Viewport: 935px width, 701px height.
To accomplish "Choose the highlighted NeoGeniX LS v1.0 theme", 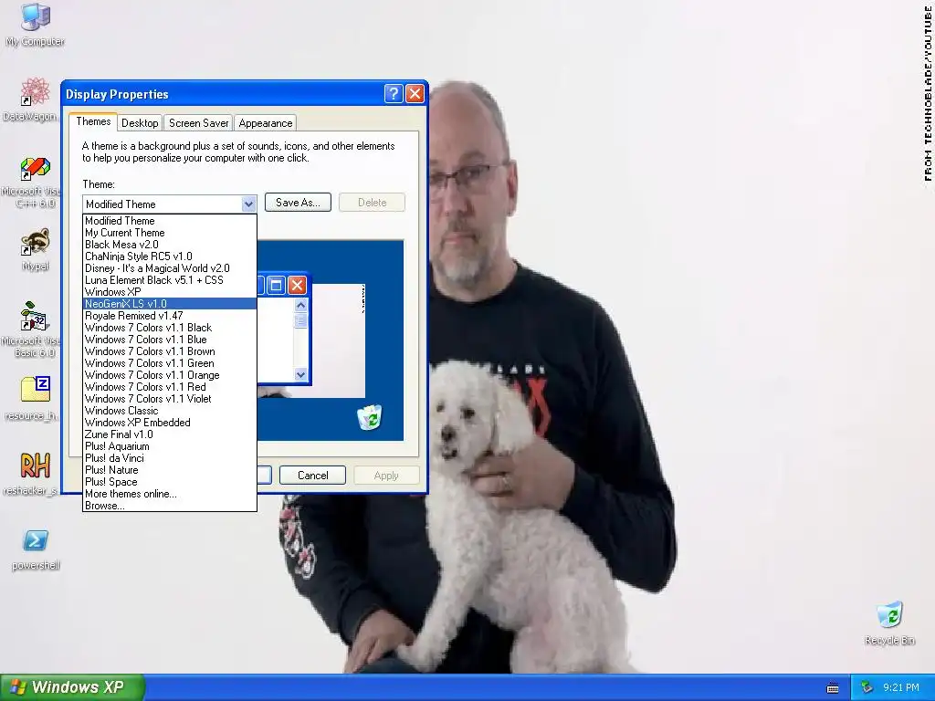I will [x=170, y=303].
